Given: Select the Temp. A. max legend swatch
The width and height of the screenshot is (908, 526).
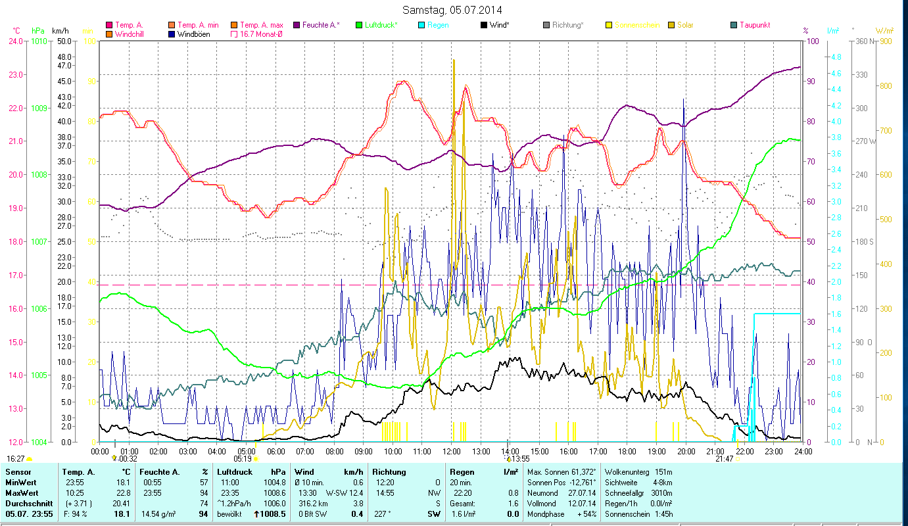Looking at the screenshot, I should pyautogui.click(x=234, y=25).
